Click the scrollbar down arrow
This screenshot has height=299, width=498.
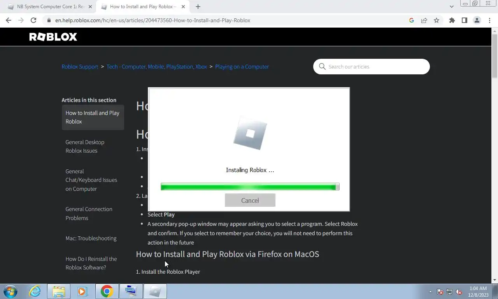[495, 280]
